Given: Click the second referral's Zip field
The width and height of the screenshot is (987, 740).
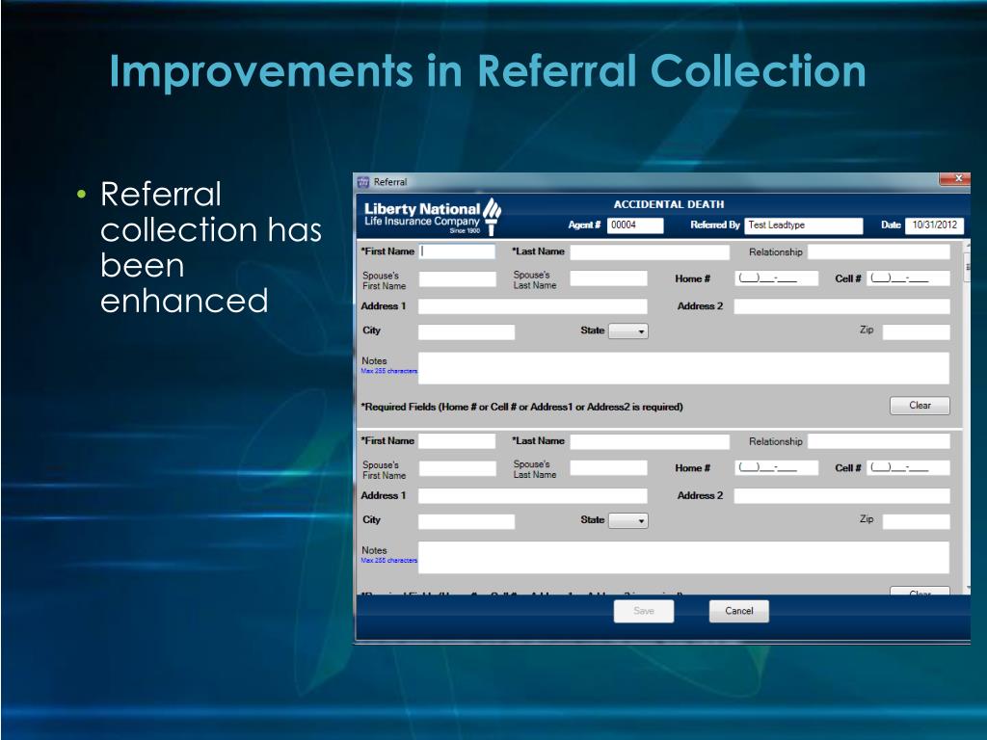Looking at the screenshot, I should coord(916,521).
